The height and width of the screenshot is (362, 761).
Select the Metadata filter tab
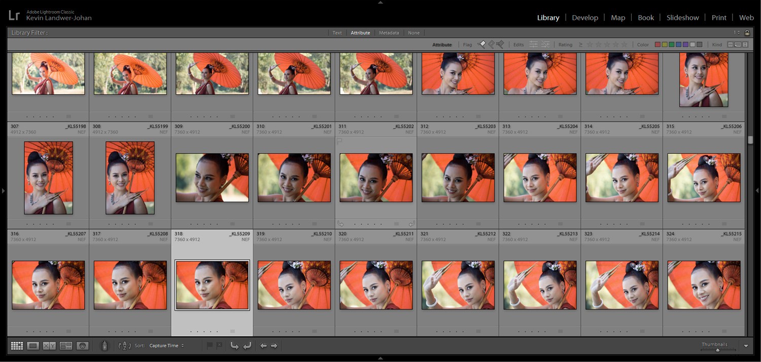pos(389,32)
